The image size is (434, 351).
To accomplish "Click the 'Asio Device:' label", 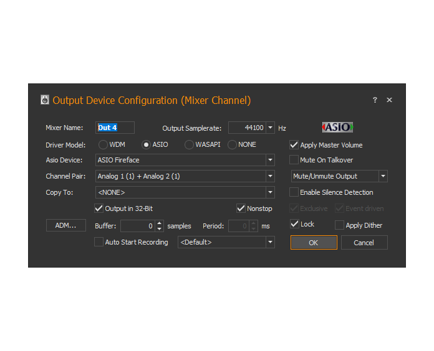I will (x=64, y=160).
